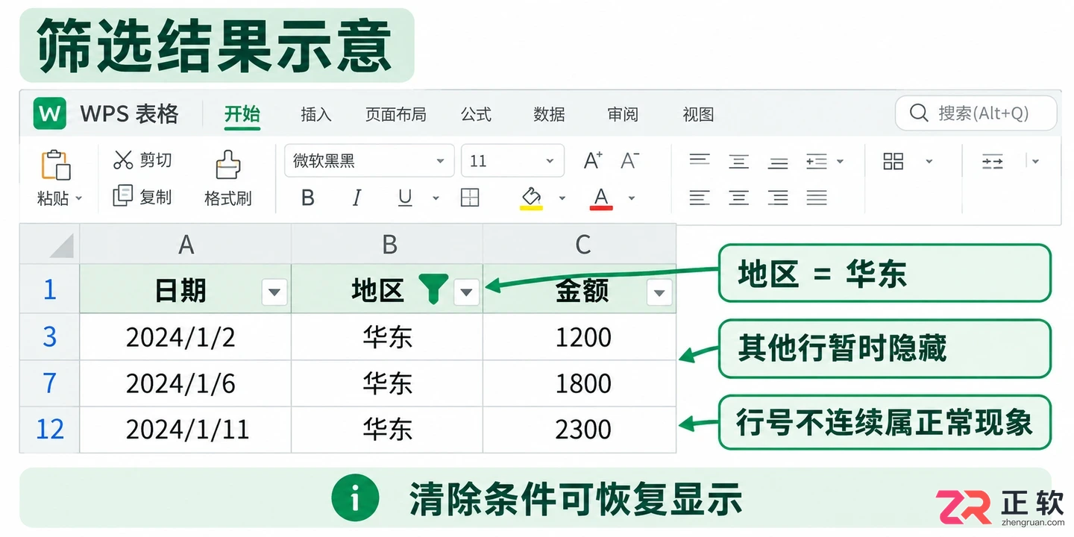Click the green info icon in 清除条件 banner
Screen dimensions: 1074x537
coord(355,497)
